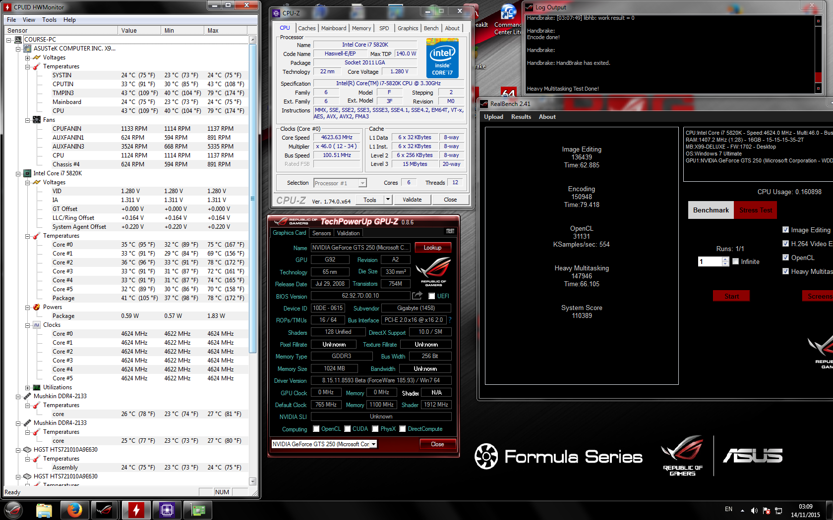This screenshot has width=833, height=520.
Task: Open the HWMonitor Tools menu
Action: (49, 20)
